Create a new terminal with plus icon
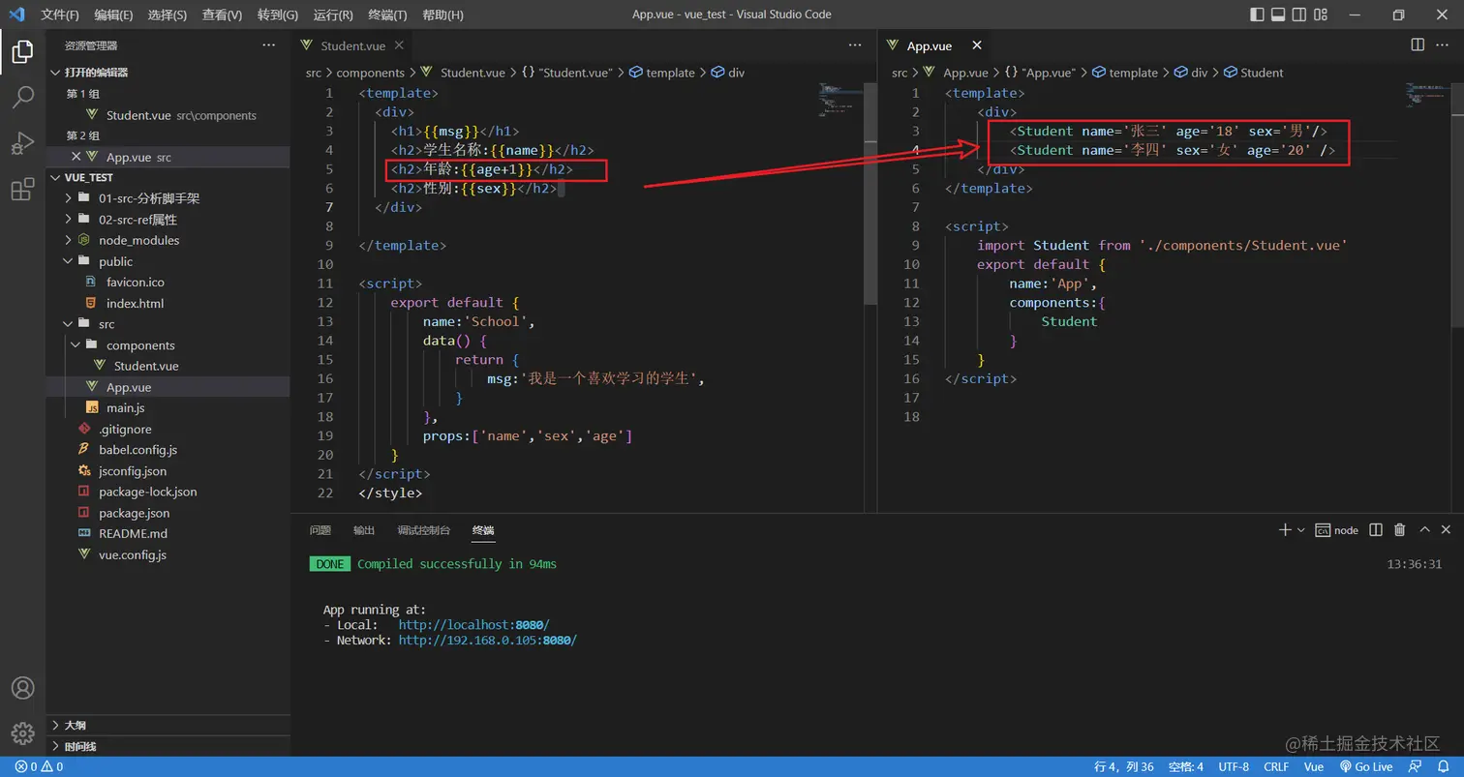Screen dimensions: 1464x777 tap(1285, 529)
